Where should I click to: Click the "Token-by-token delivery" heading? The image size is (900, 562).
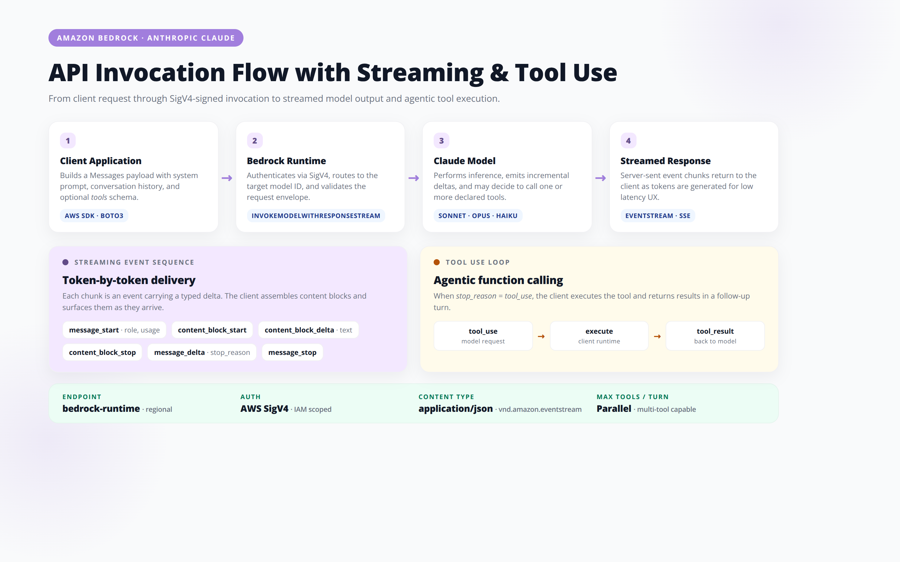(129, 280)
